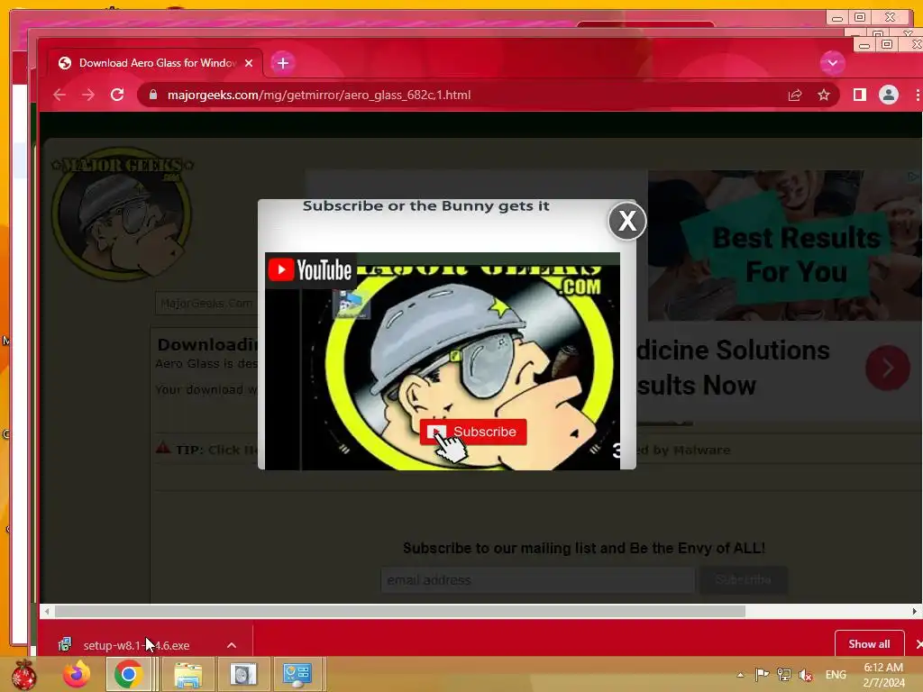Click the network tray icon
Screen dimensions: 923x692
point(784,675)
